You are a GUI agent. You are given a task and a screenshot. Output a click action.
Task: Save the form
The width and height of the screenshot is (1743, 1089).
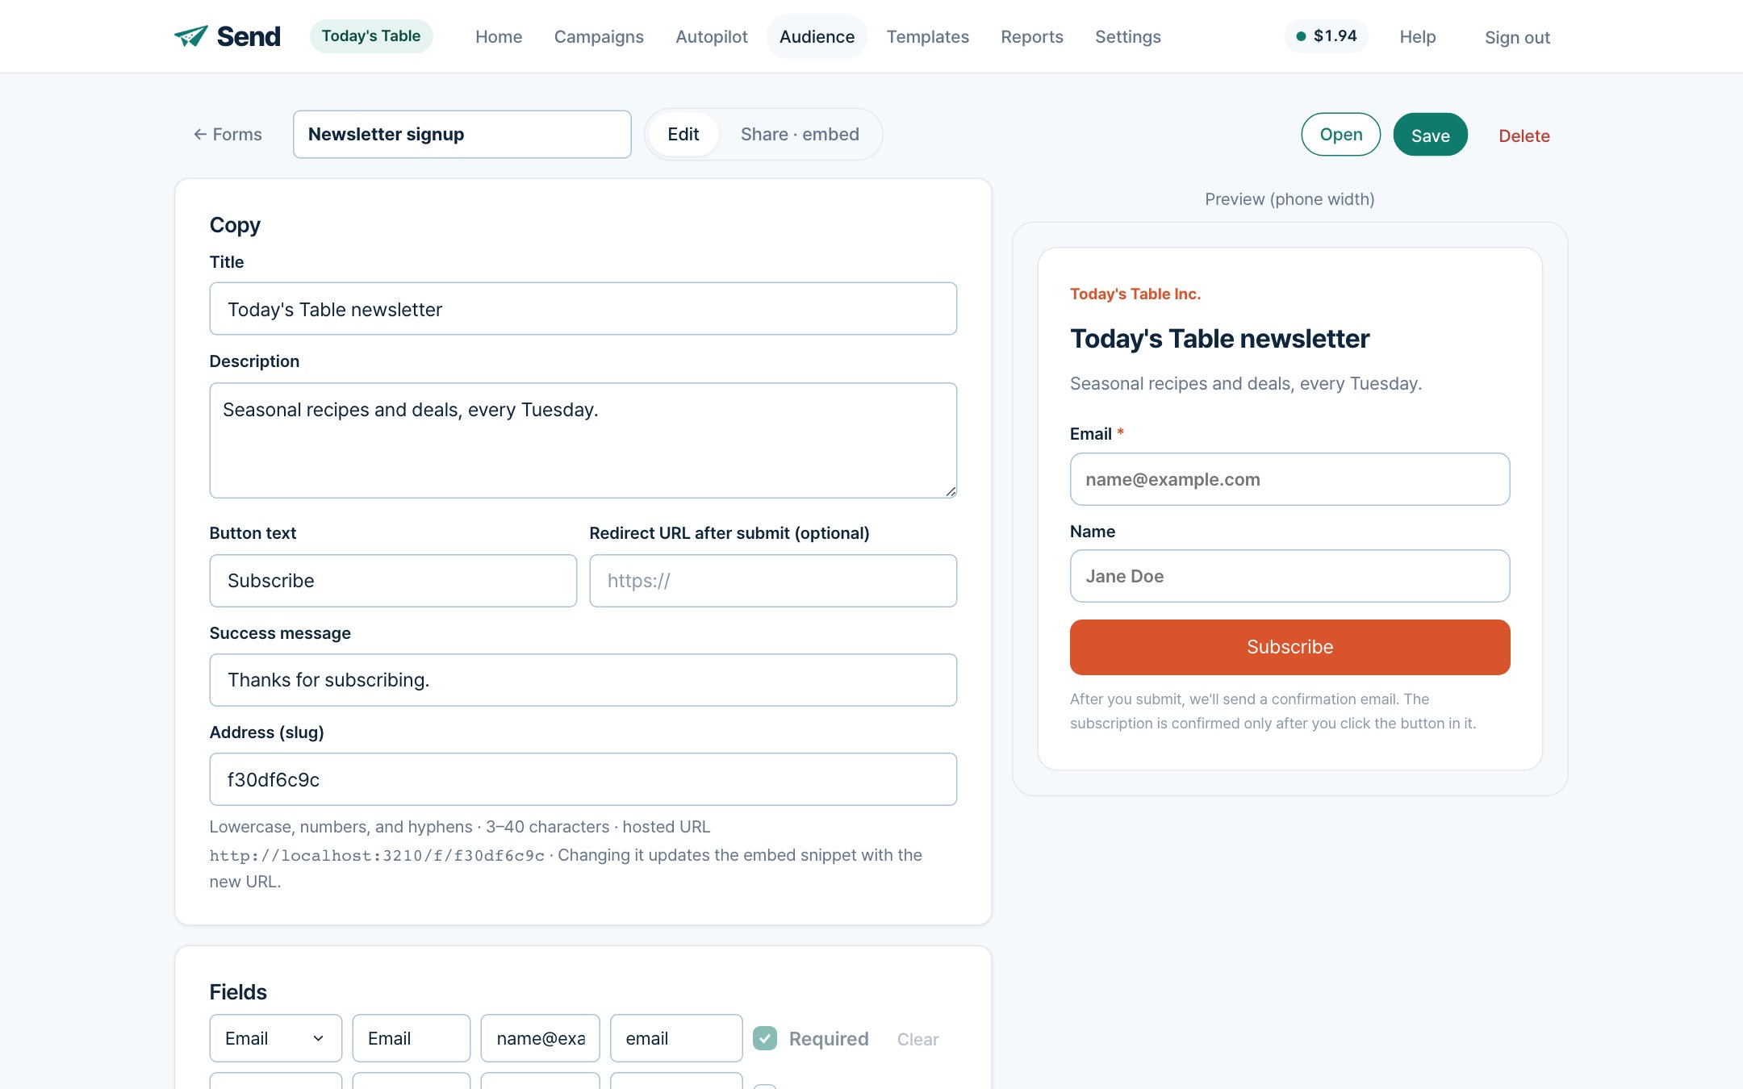[1431, 135]
